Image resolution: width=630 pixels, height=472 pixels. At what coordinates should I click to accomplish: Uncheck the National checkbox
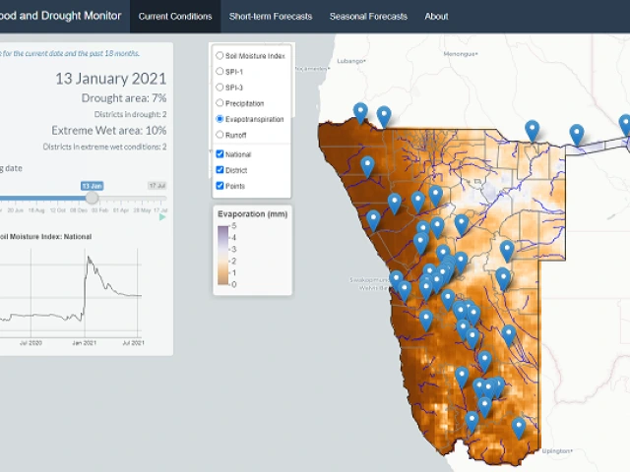(220, 154)
